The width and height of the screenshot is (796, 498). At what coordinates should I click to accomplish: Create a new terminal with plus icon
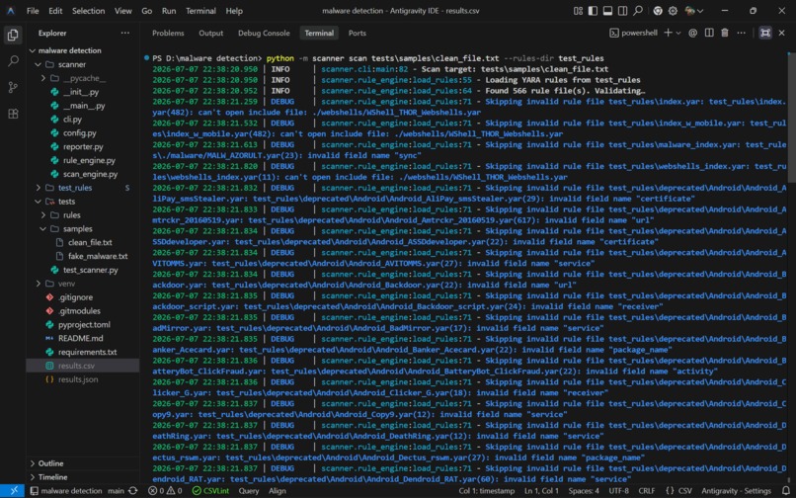point(668,33)
